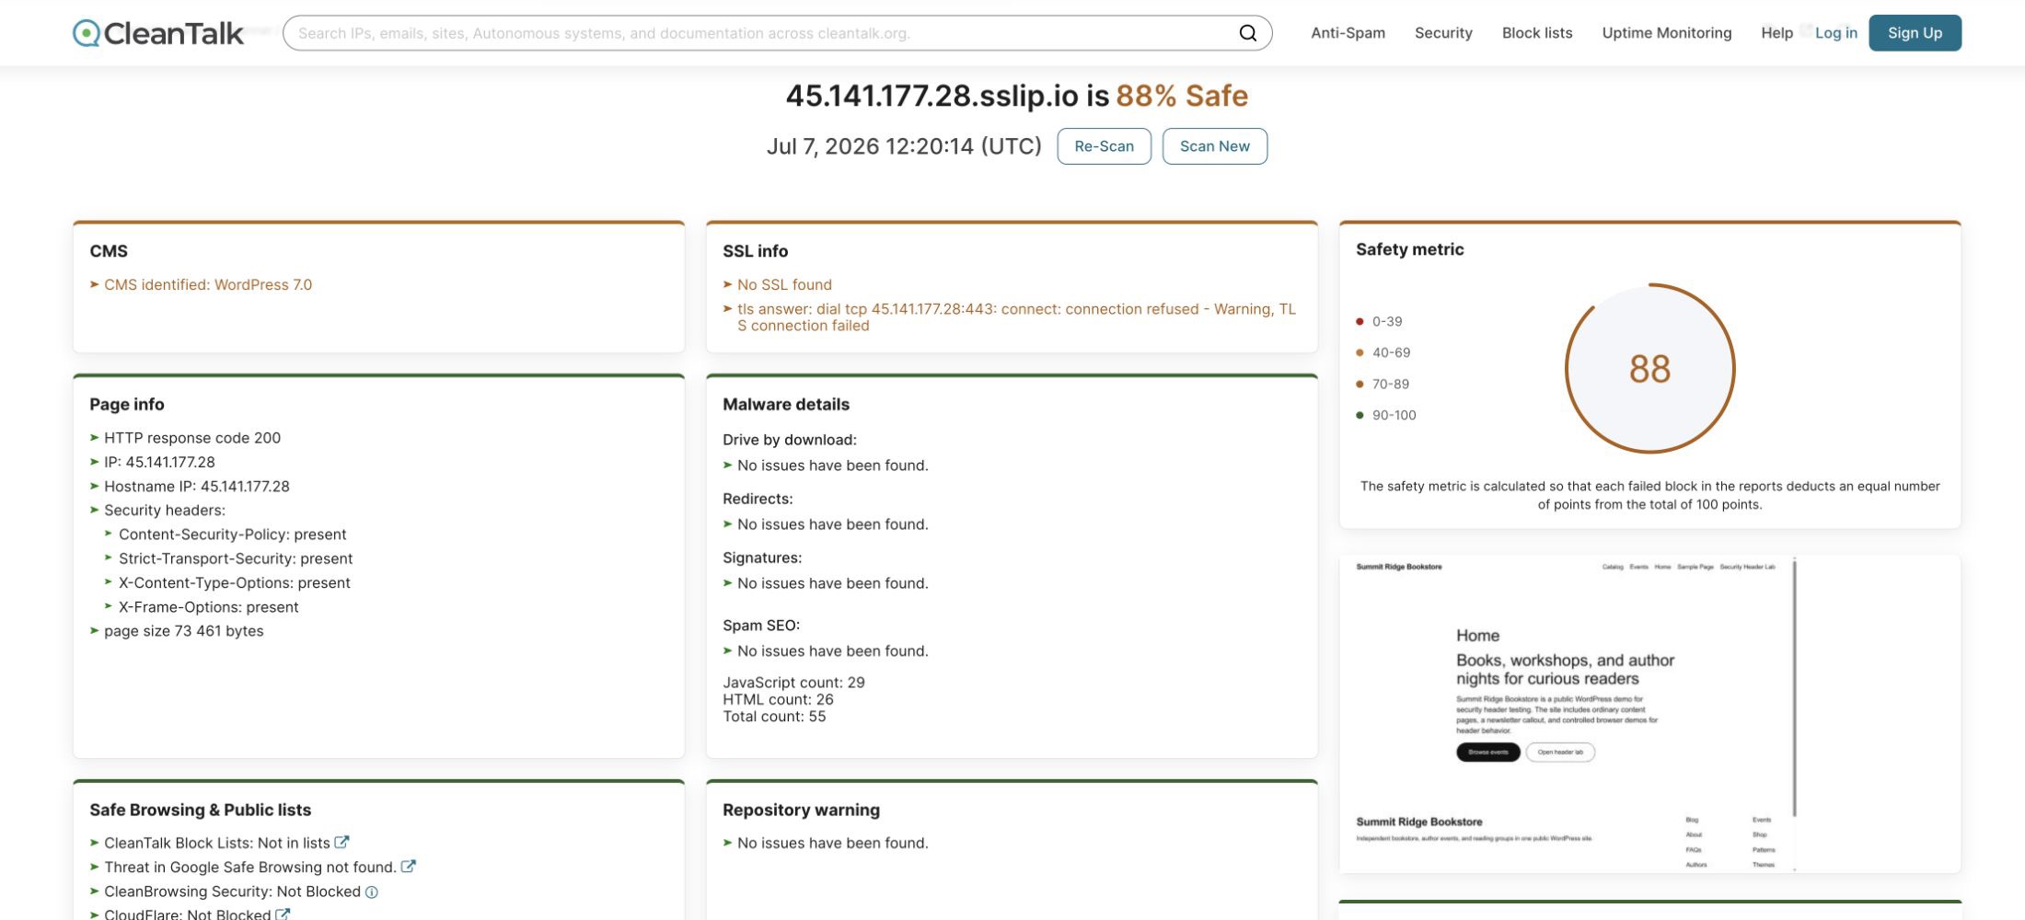Click the 'Spam SEO:' subheading

tap(761, 626)
